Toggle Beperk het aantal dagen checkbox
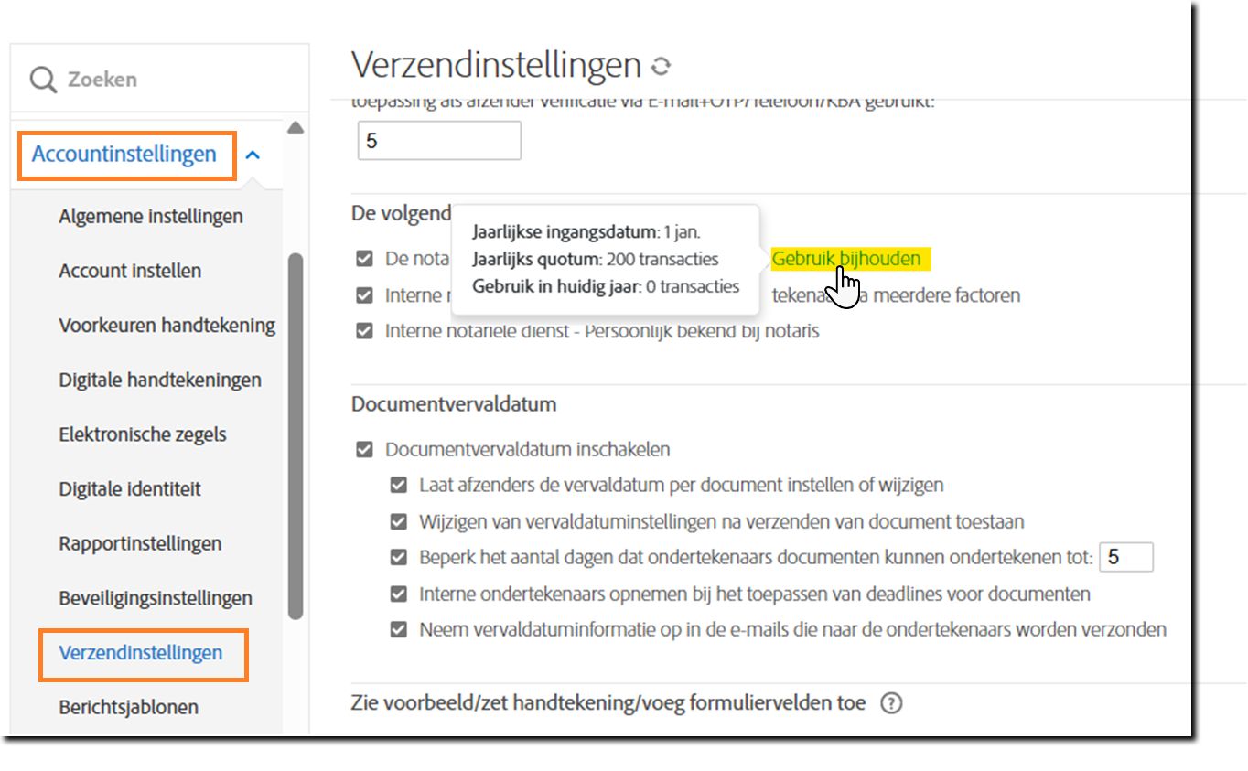This screenshot has height=771, width=1248. 398,557
